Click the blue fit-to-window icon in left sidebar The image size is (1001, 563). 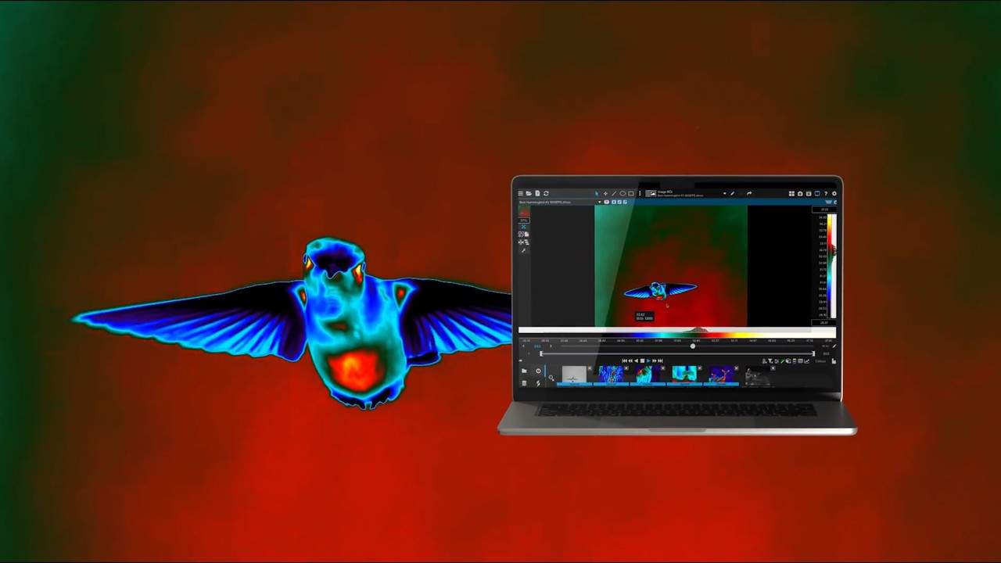point(524,227)
